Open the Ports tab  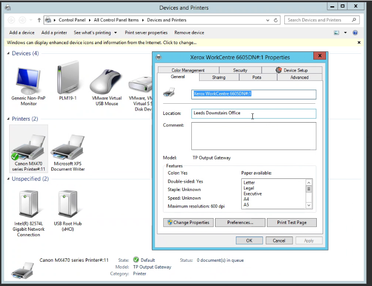(257, 77)
